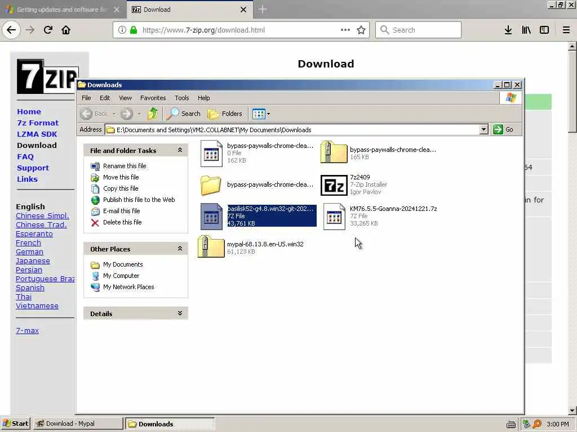Go to My Computer in Other Places

121,276
